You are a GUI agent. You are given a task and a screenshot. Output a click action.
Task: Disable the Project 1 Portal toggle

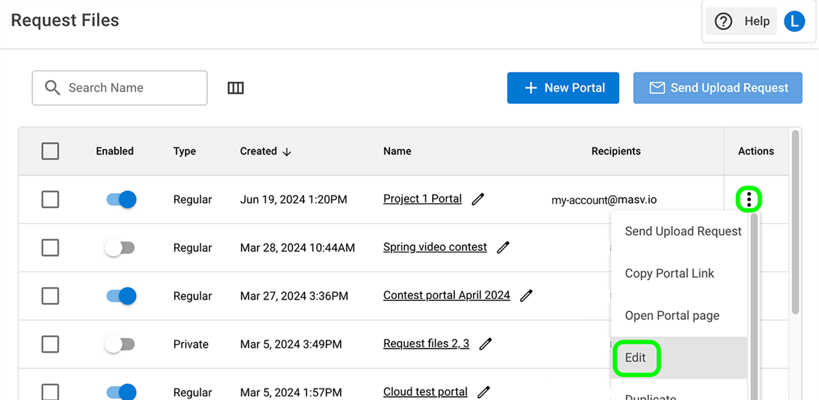click(121, 200)
